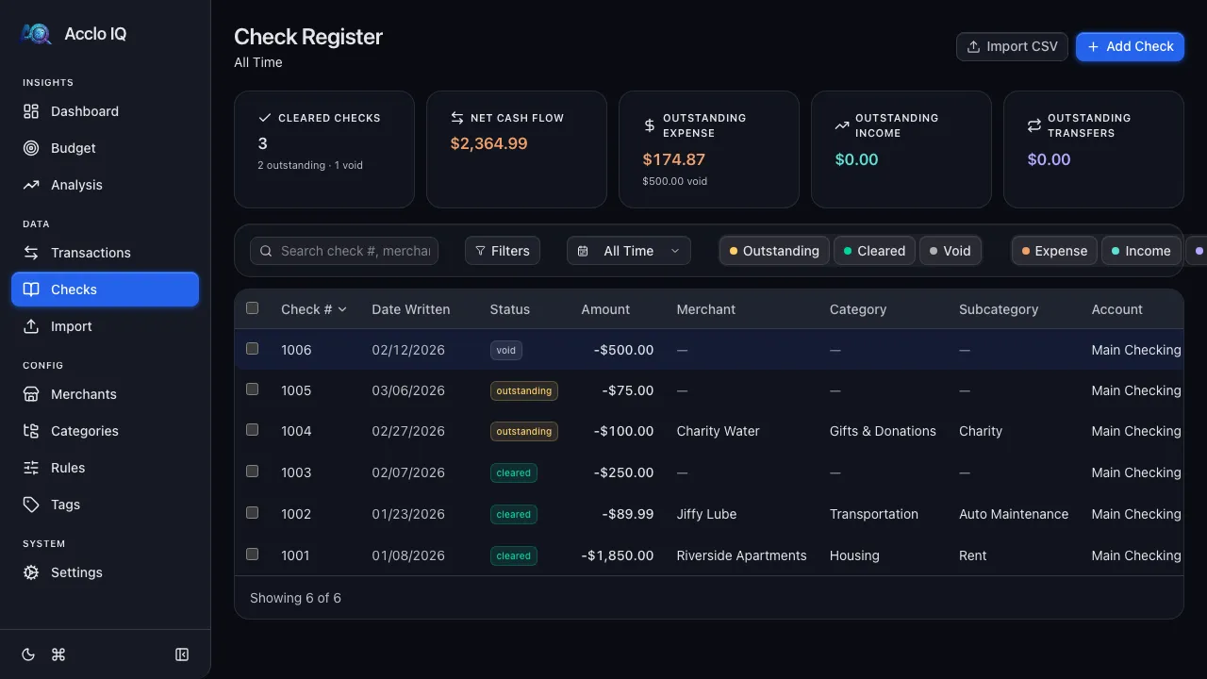Focus the check search input field
This screenshot has height=679, width=1207.
pos(344,251)
